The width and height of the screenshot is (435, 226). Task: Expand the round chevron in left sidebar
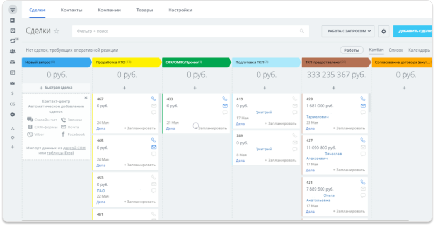pos(12,114)
